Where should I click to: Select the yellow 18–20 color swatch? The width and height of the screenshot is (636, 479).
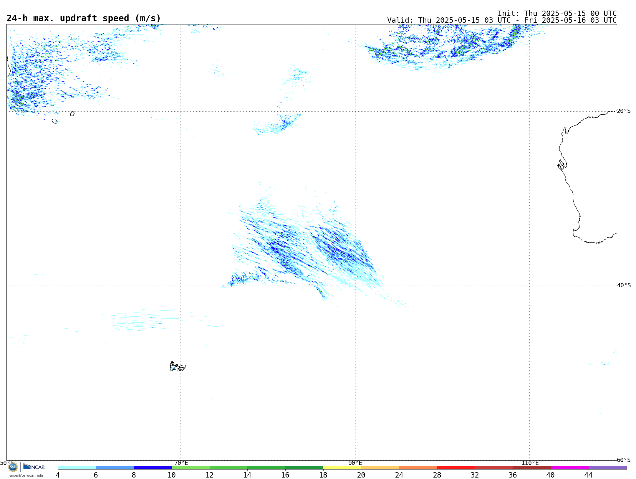click(342, 468)
